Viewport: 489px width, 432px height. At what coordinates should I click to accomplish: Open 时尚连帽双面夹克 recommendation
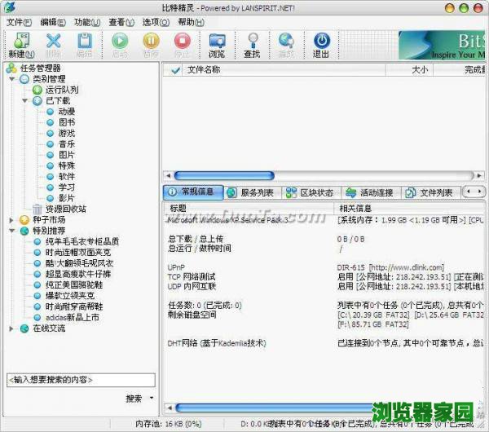point(78,253)
